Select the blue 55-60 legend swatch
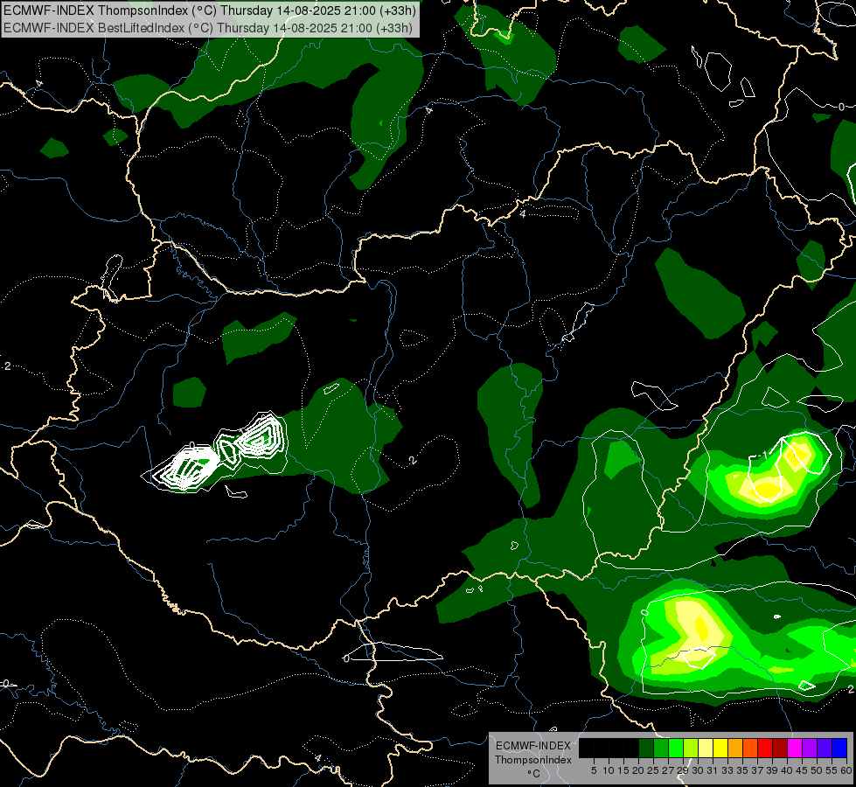 coord(839,748)
